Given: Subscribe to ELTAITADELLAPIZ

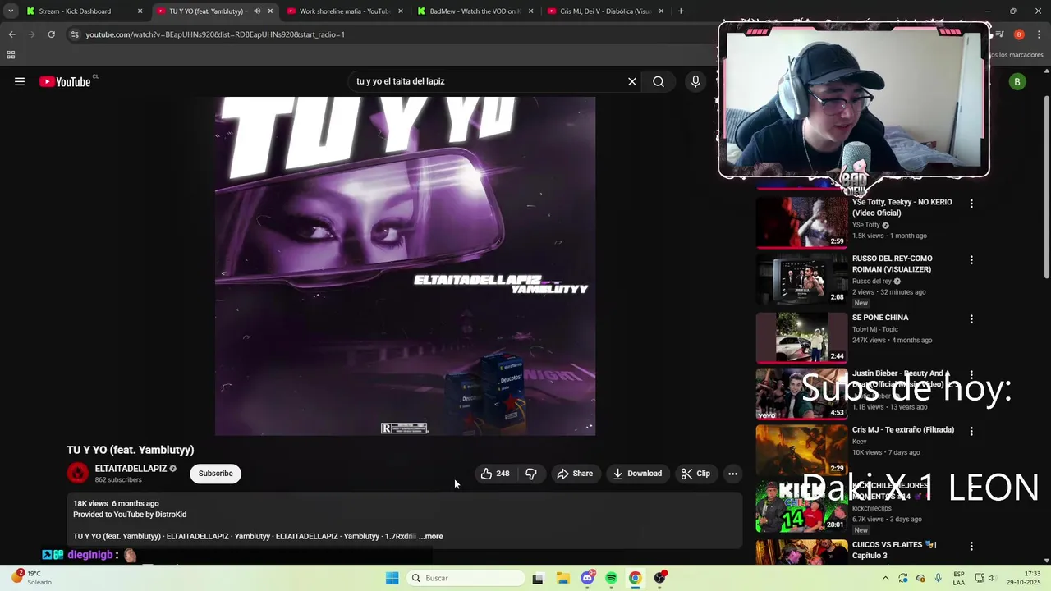Looking at the screenshot, I should point(215,474).
